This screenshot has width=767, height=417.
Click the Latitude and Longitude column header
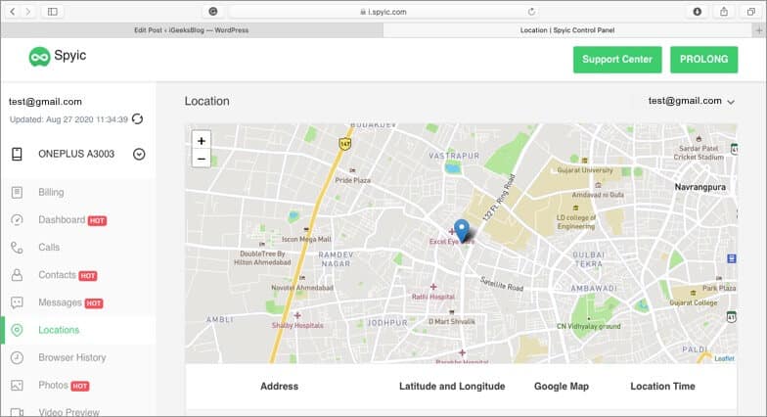pyautogui.click(x=452, y=386)
